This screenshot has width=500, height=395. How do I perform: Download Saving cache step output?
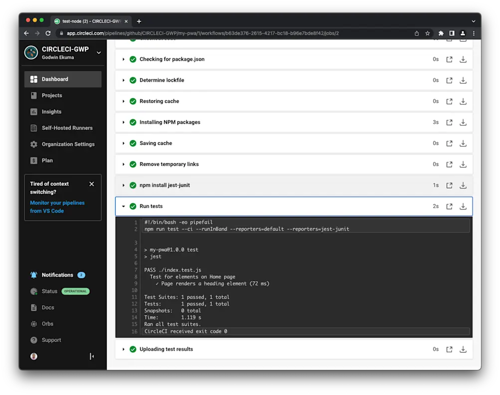click(x=463, y=143)
